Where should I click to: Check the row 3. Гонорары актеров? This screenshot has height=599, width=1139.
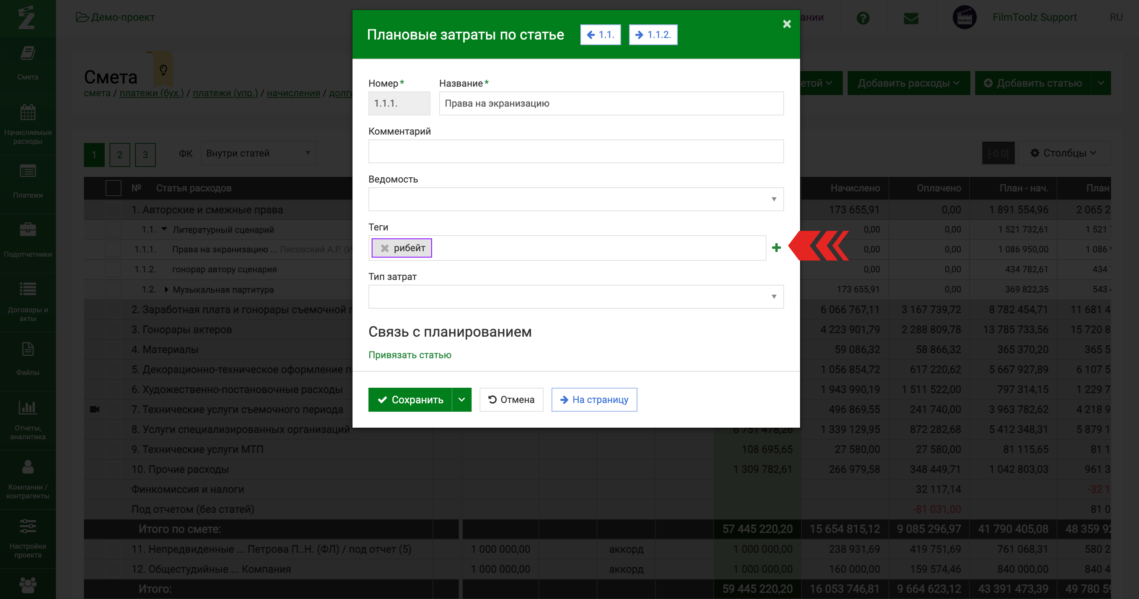click(113, 329)
